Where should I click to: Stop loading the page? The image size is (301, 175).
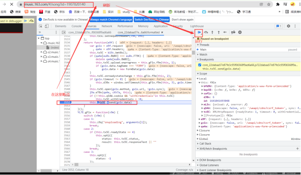(x=11, y=4)
